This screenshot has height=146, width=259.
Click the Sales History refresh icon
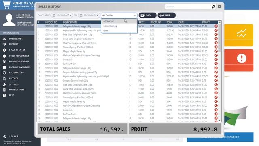[x=4, y=73]
